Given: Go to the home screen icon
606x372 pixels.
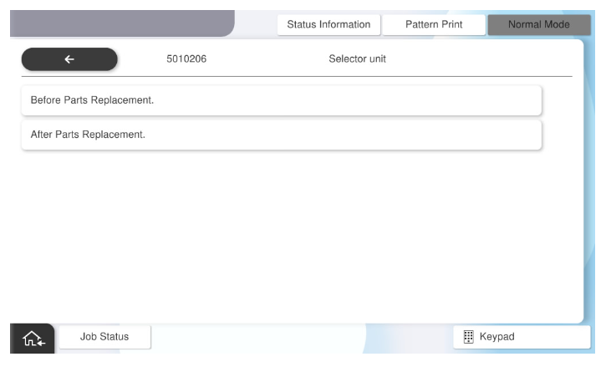Looking at the screenshot, I should pyautogui.click(x=32, y=338).
